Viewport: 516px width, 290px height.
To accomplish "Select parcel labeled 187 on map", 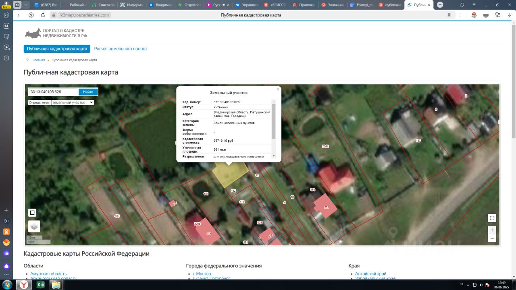I will click(x=418, y=141).
